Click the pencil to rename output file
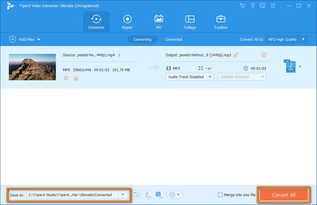Screen dimensions: 317x205 coord(236,55)
